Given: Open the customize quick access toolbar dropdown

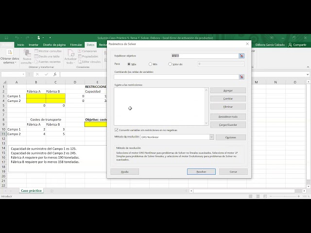Looking at the screenshot, I should [50, 38].
